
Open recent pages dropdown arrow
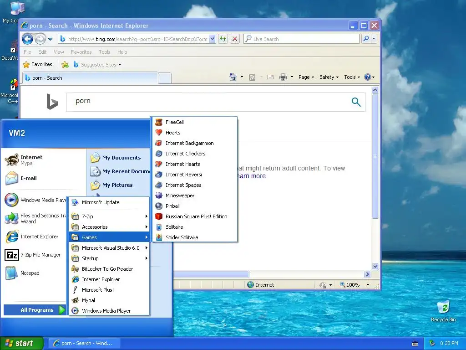[50, 39]
